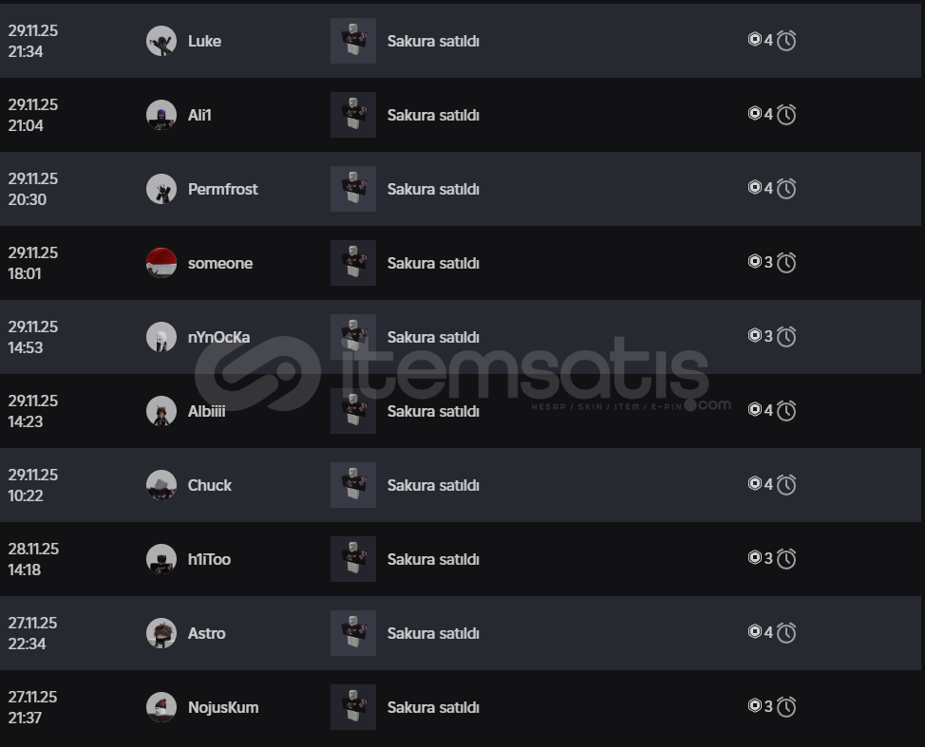Select the Albiiii username

206,411
